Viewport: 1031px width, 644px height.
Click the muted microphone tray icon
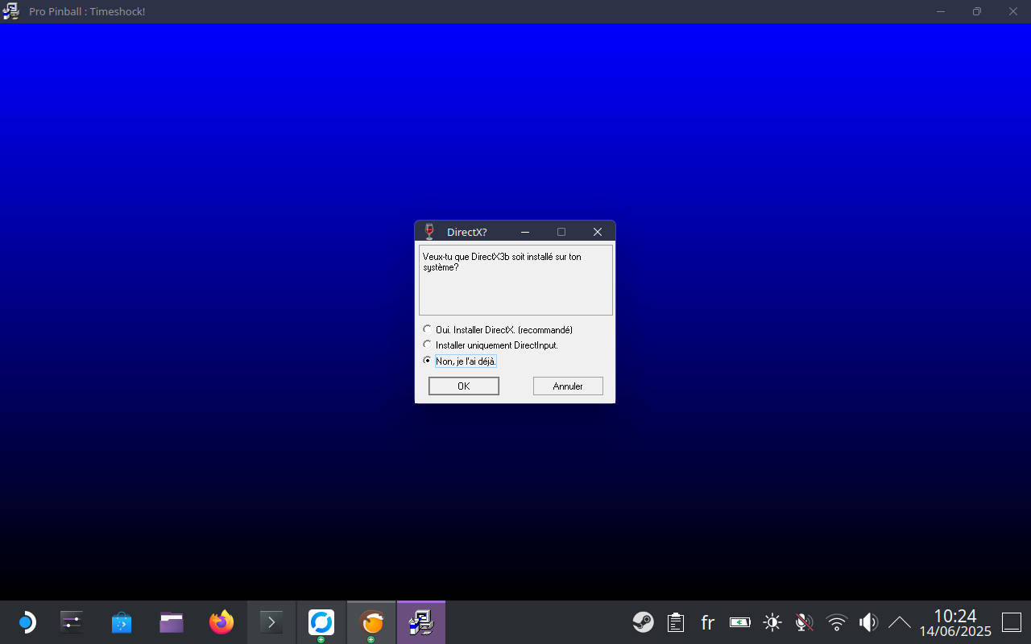[x=804, y=622]
